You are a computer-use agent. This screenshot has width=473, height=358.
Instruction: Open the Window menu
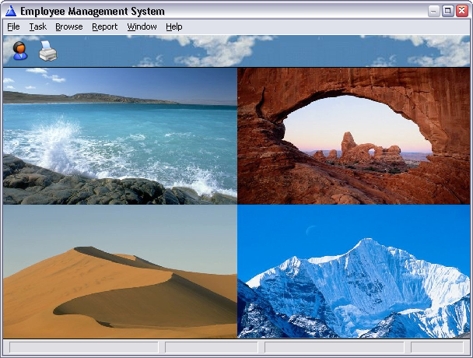(142, 26)
